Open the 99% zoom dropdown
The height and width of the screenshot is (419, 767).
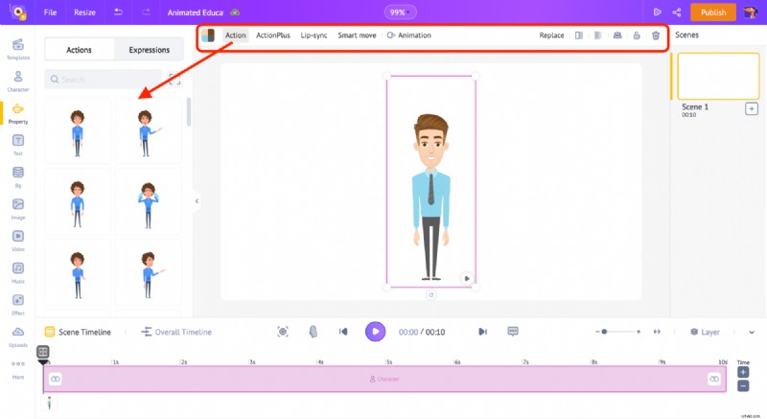pos(400,12)
